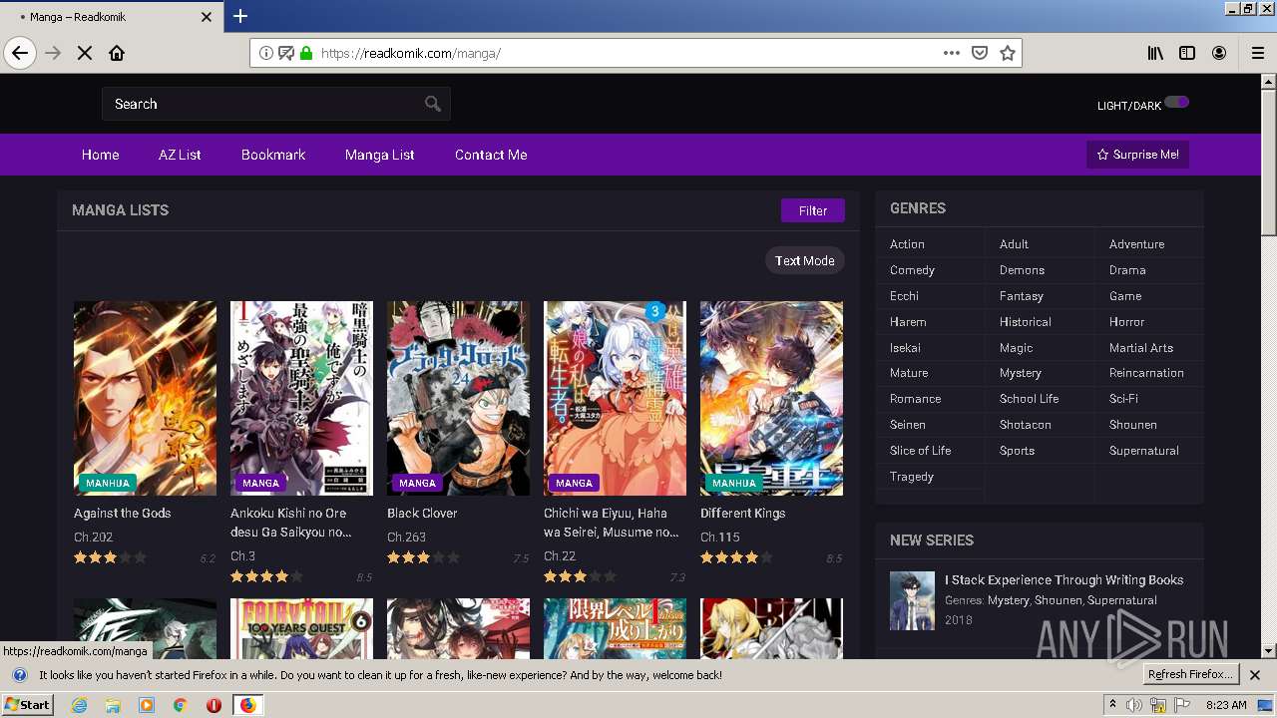Select the Adventure genre
Viewport: 1277px width, 718px height.
1137,244
